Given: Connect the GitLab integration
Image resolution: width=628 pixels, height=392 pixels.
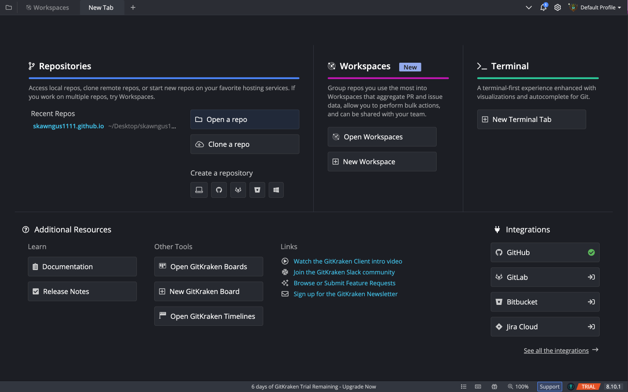Looking at the screenshot, I should click(545, 277).
